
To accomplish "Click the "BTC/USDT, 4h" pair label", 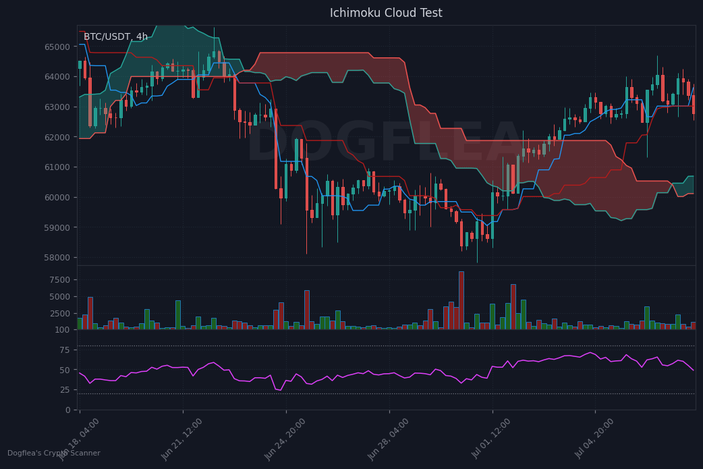I will pos(115,36).
